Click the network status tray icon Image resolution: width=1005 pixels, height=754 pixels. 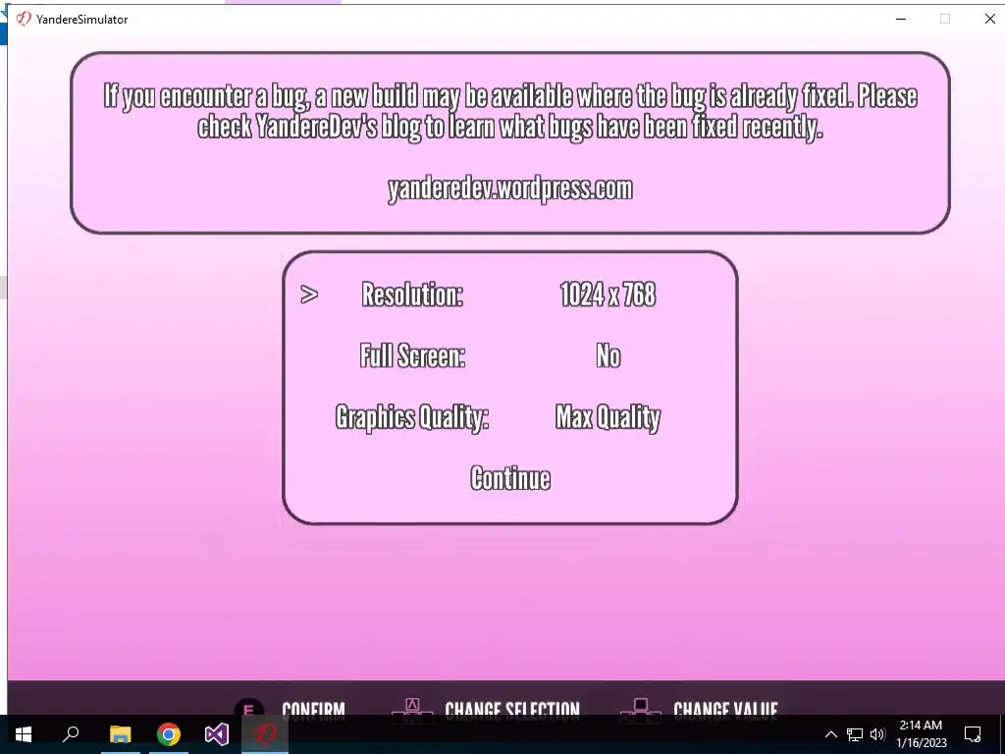click(855, 734)
